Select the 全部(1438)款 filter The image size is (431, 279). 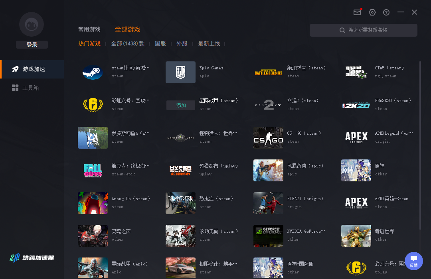pos(128,44)
